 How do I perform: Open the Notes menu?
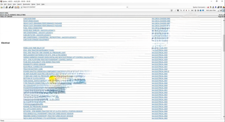coord(33,4)
